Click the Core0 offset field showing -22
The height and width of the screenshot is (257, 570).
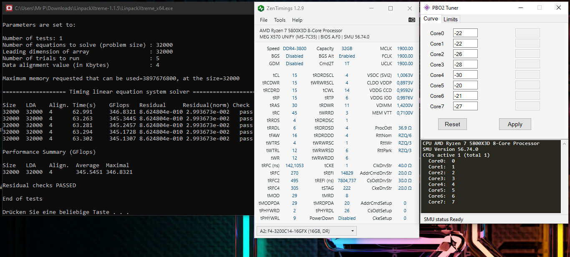[x=465, y=33]
